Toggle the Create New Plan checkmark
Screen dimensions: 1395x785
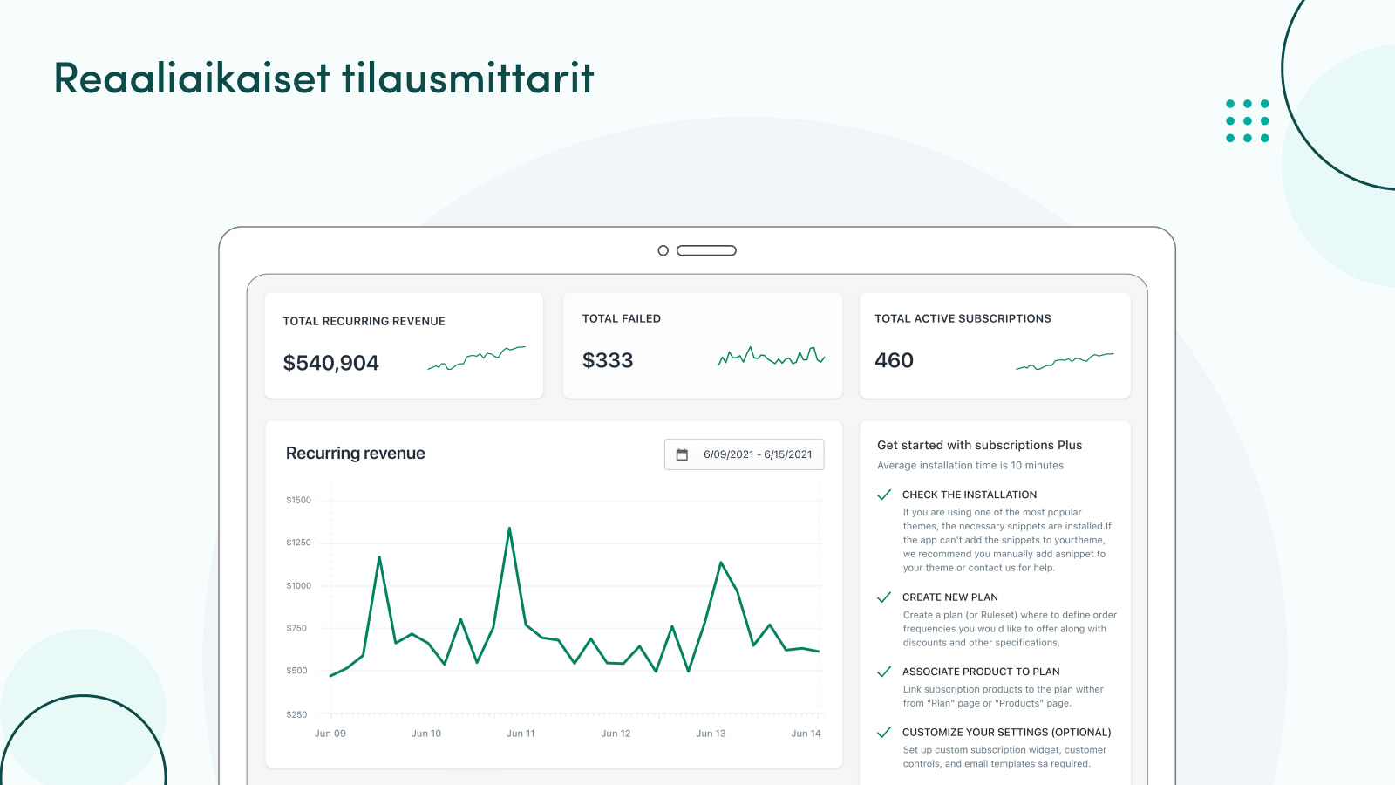tap(884, 597)
